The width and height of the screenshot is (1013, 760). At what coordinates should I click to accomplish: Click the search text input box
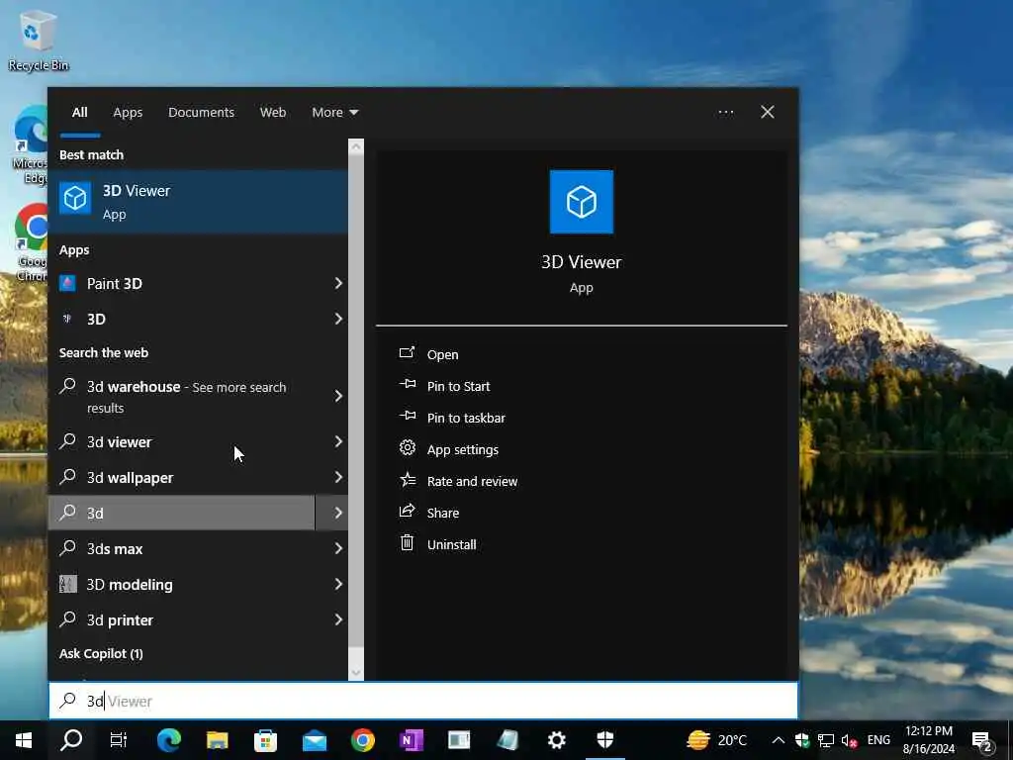[423, 701]
